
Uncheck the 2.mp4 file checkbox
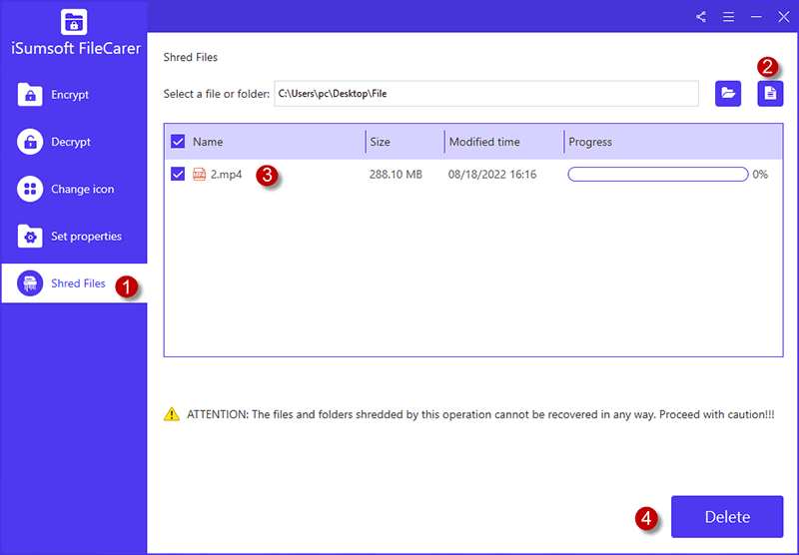[x=178, y=174]
